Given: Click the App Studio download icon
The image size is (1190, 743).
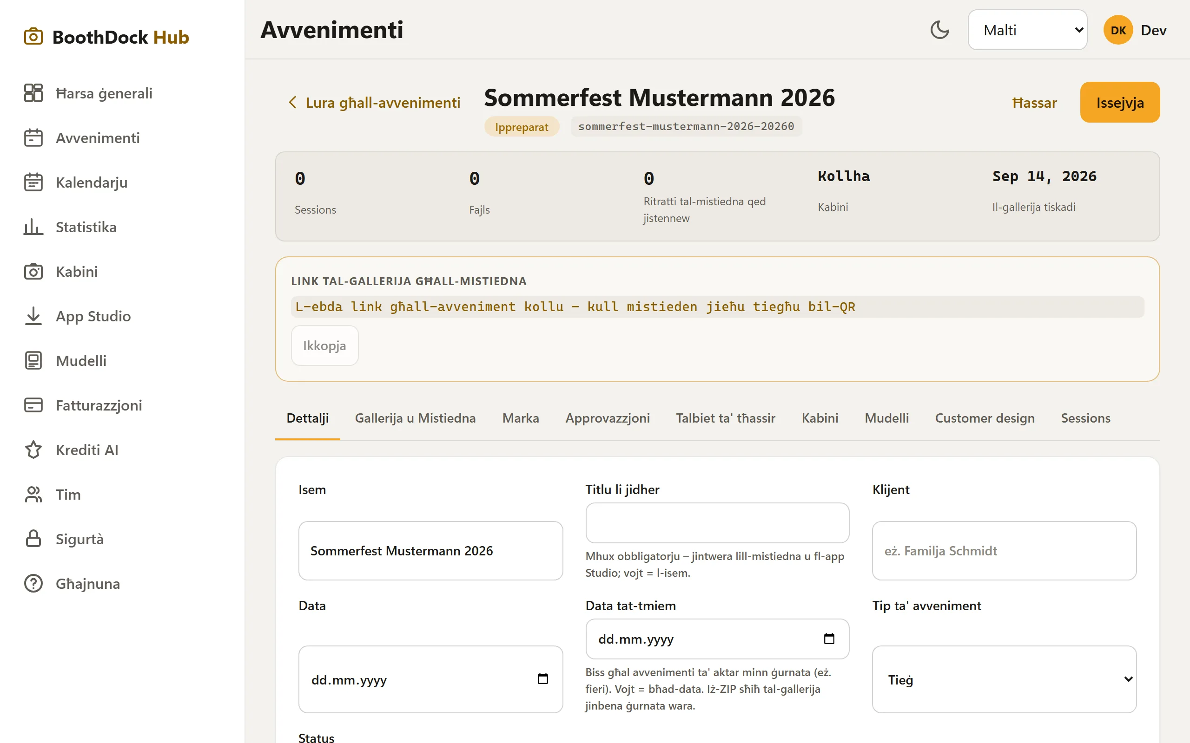Looking at the screenshot, I should pos(33,316).
